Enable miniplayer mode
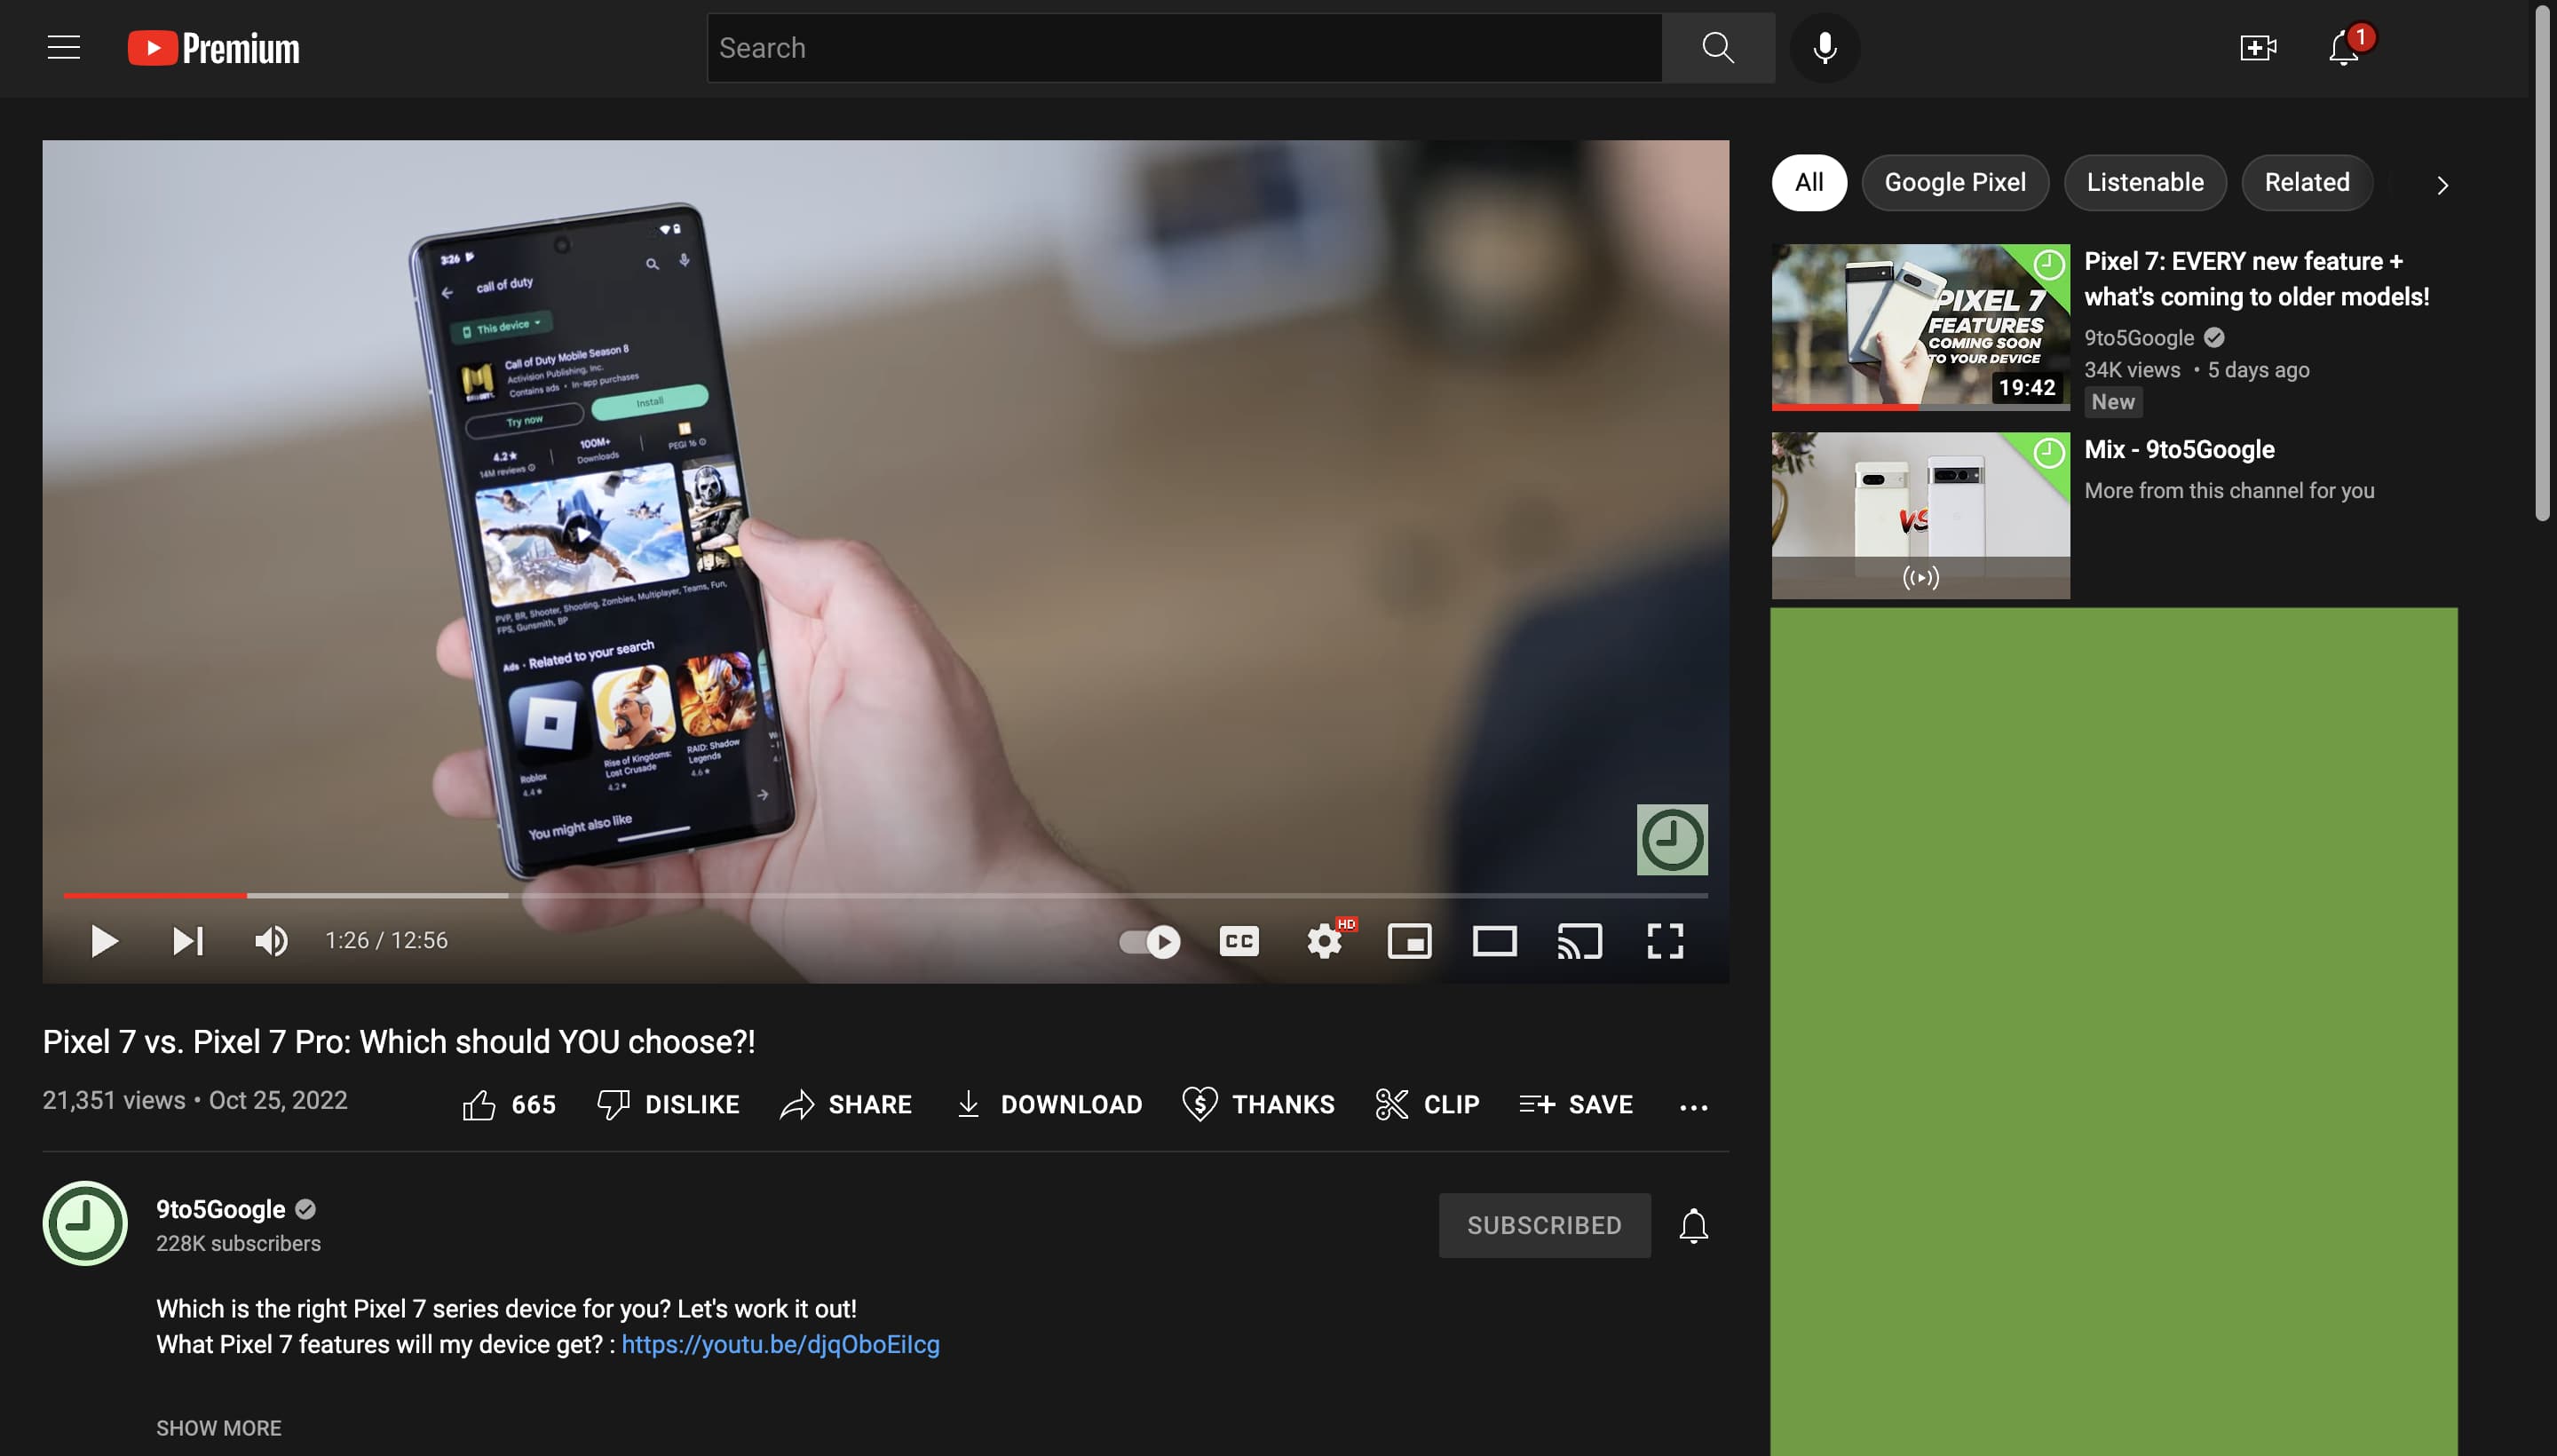This screenshot has width=2557, height=1456. pos(1409,941)
